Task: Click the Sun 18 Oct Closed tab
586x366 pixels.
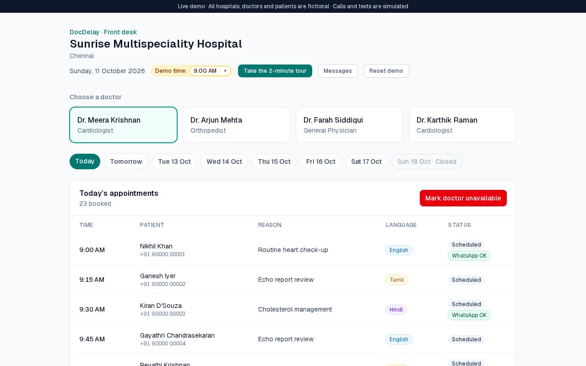Action: coord(427,161)
